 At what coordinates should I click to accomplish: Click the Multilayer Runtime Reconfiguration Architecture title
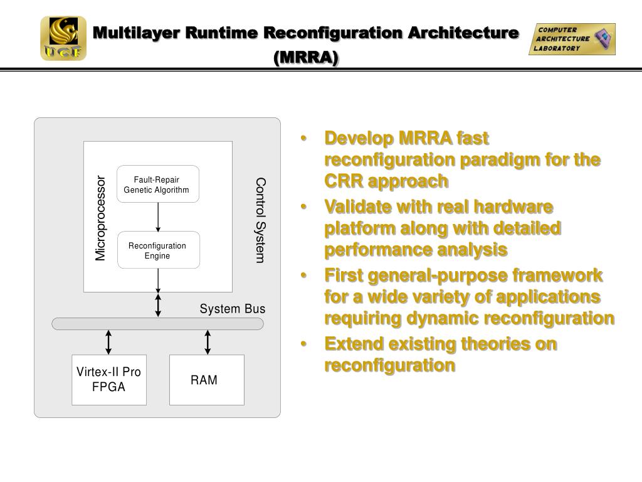pyautogui.click(x=306, y=32)
